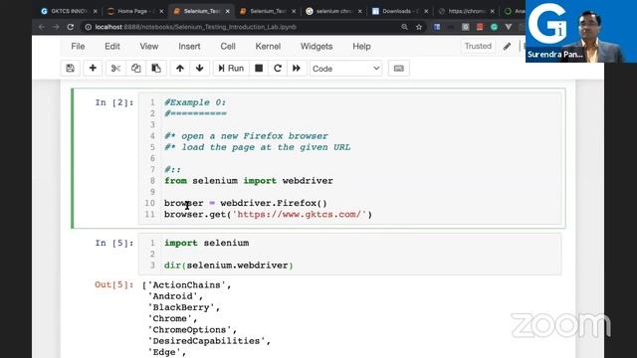Click the 'https://www.gktcs.com/' URL string
637x358 pixels.
click(x=299, y=214)
